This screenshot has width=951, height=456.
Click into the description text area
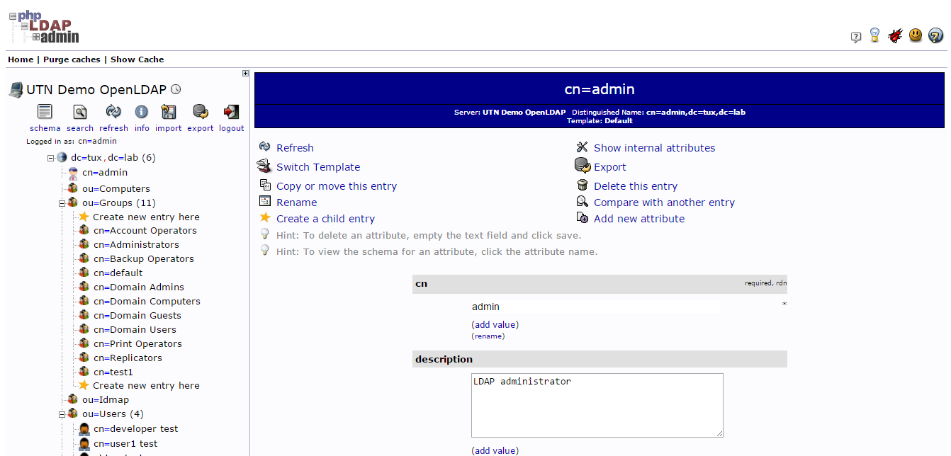tap(597, 405)
